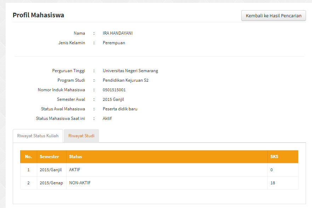The height and width of the screenshot is (208, 312).
Task: Click the Program Studi label
Action: 71,80
